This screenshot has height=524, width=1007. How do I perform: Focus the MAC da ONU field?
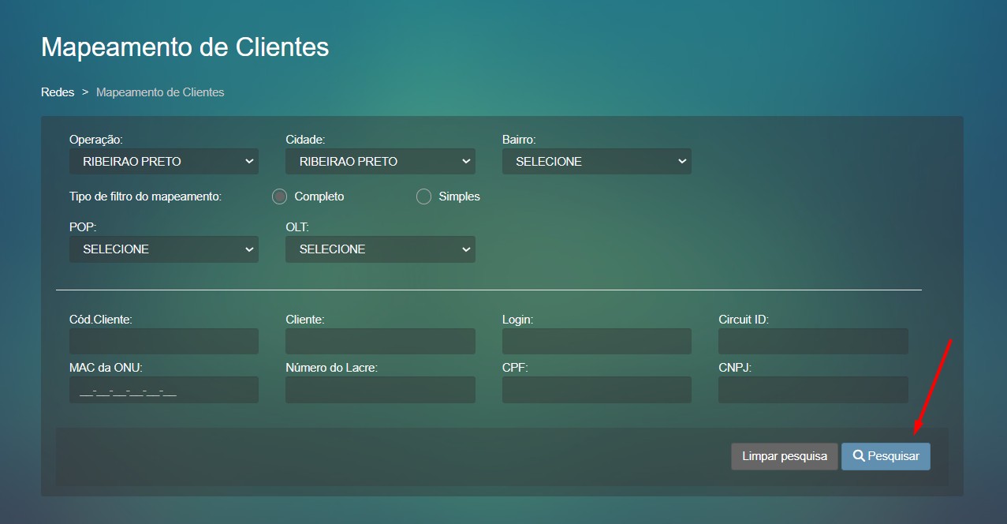click(164, 390)
